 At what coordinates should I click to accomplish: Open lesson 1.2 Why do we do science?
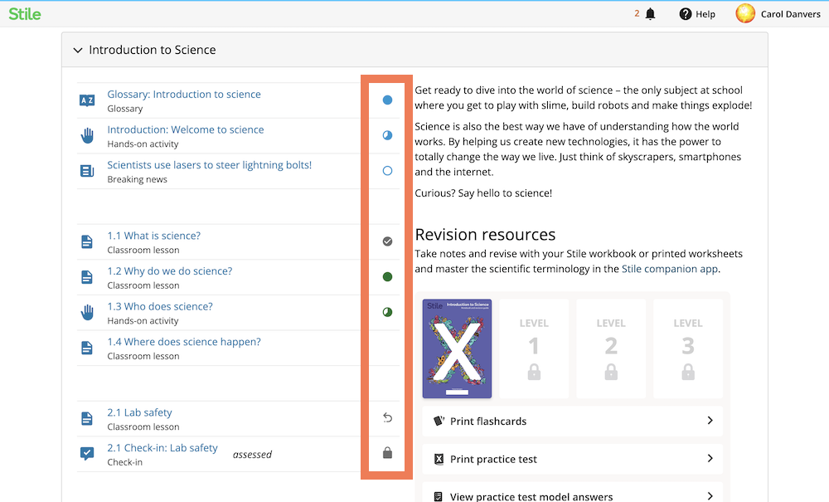pos(170,271)
